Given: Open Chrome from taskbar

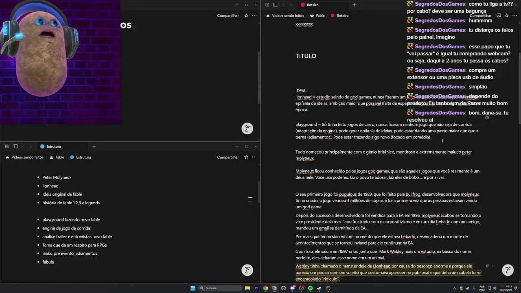Looking at the screenshot, I should [265, 288].
